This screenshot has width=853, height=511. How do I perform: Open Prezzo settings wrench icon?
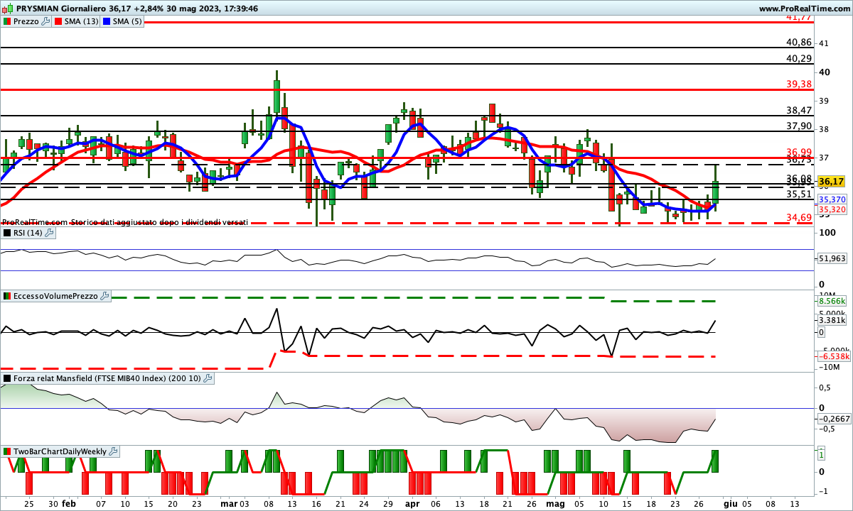click(45, 21)
